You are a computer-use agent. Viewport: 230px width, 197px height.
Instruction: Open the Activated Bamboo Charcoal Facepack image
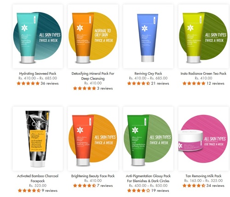pos(38,139)
